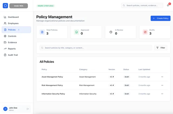
Task: Click the blue shield app logo
Action: coord(5,6)
